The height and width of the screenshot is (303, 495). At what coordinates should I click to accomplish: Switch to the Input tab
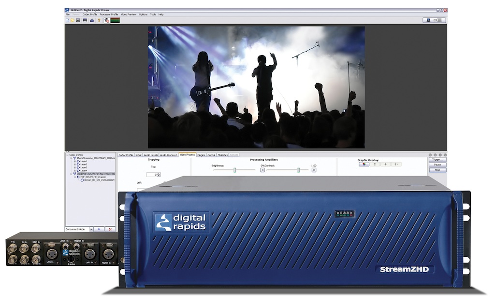click(x=138, y=155)
